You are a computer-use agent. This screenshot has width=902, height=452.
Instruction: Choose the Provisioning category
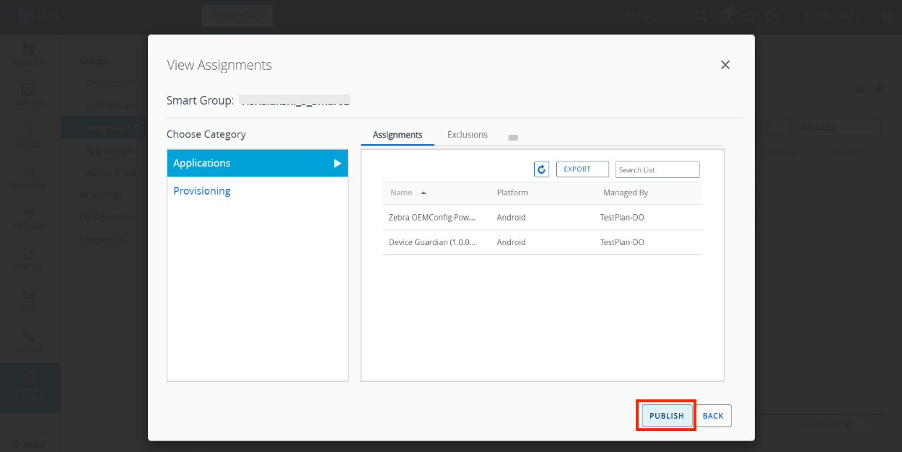pyautogui.click(x=202, y=191)
